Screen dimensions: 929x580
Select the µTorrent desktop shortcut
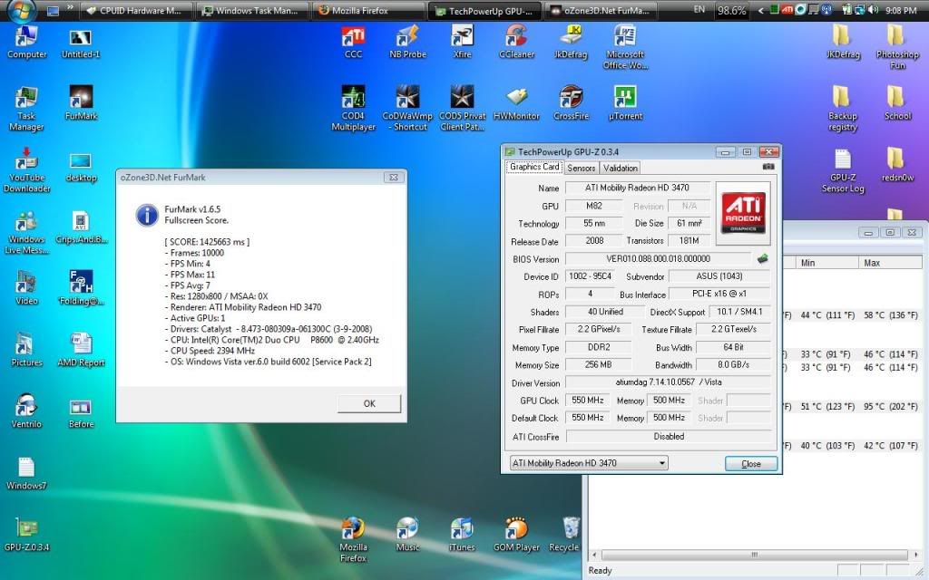[626, 103]
